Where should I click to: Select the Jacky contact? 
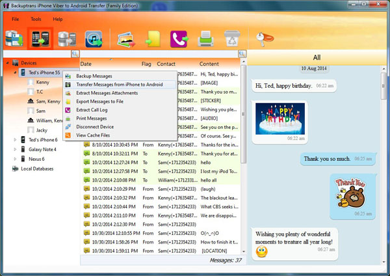coord(42,130)
